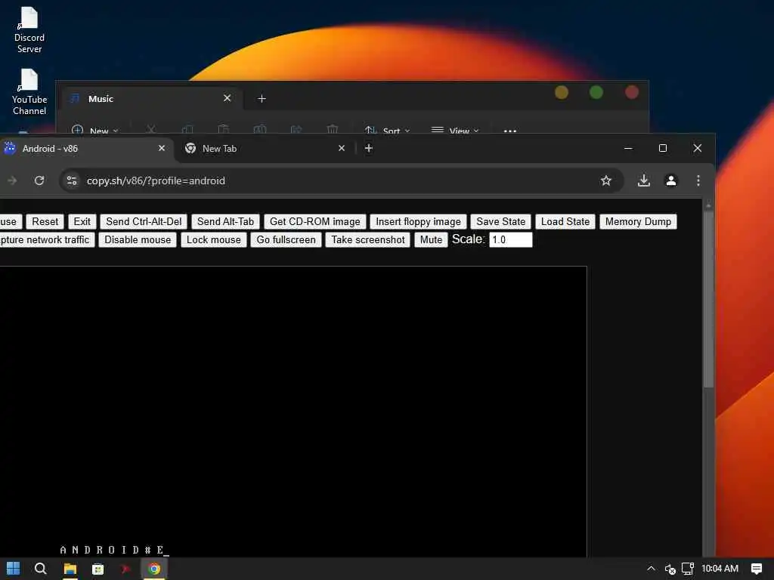This screenshot has width=774, height=580.
Task: Open the notifications center icon
Action: 756,569
